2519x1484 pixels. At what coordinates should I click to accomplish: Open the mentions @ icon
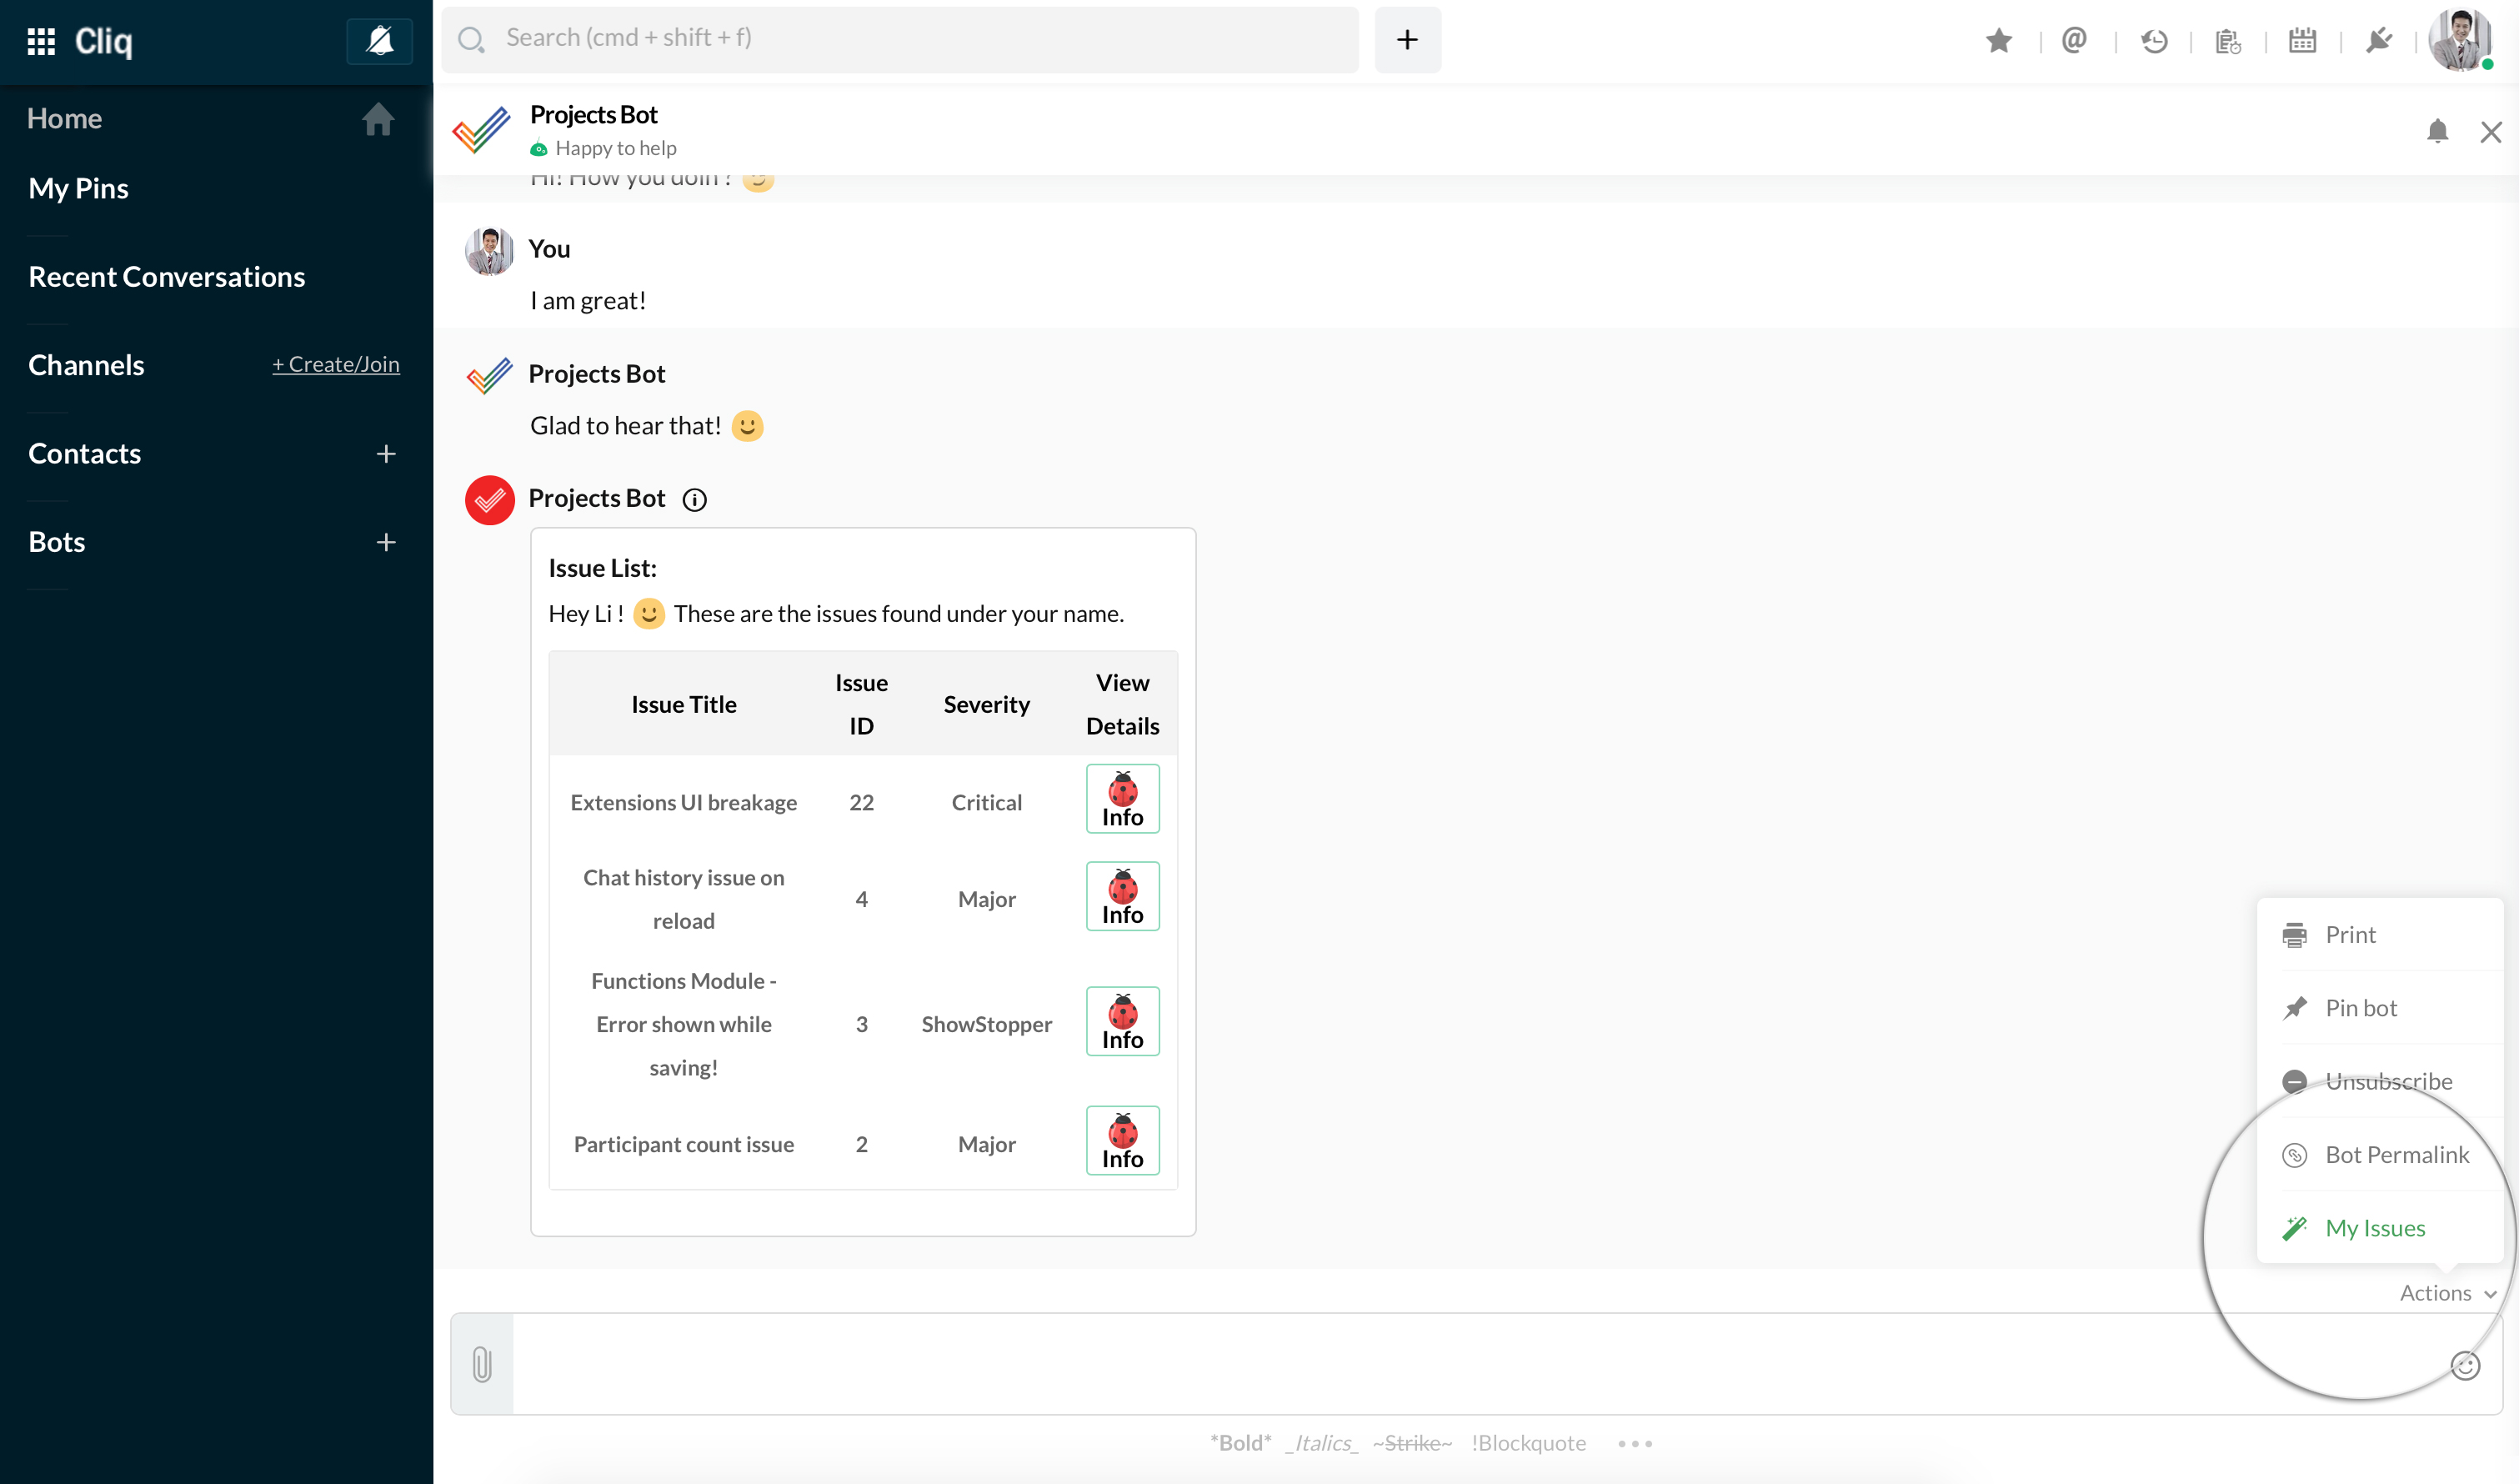point(2074,41)
